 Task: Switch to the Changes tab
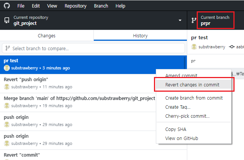pos(47,36)
